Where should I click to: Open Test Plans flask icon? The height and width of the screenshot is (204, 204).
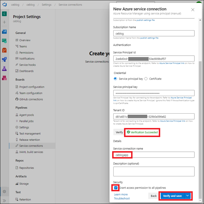(5, 69)
